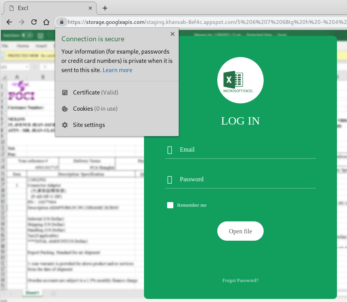This screenshot has width=347, height=302.
Task: Click the address bar URL
Action: pos(207,22)
